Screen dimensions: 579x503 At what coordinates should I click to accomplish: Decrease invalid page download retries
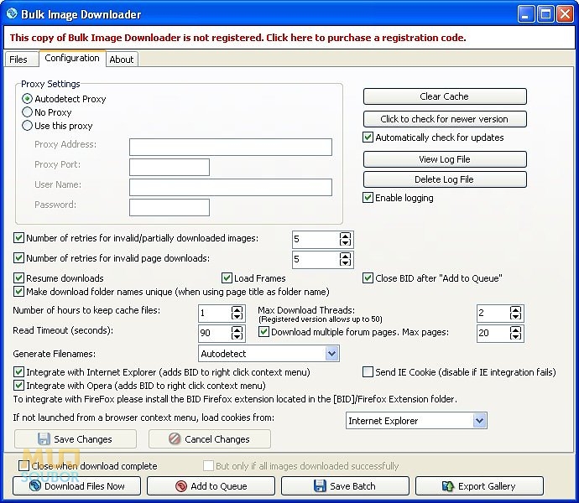tap(345, 262)
